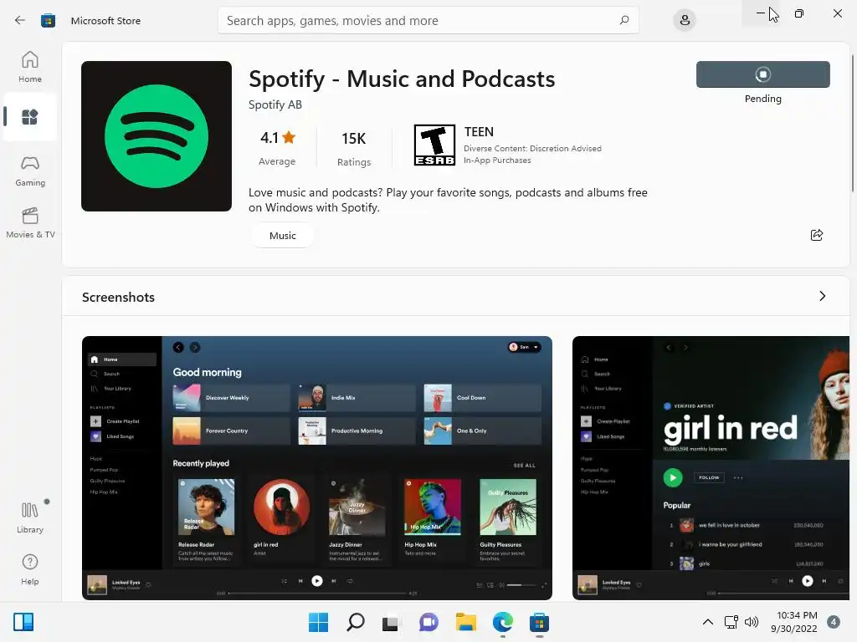Click the Spotify app title text
The width and height of the screenshot is (857, 642).
(x=402, y=79)
